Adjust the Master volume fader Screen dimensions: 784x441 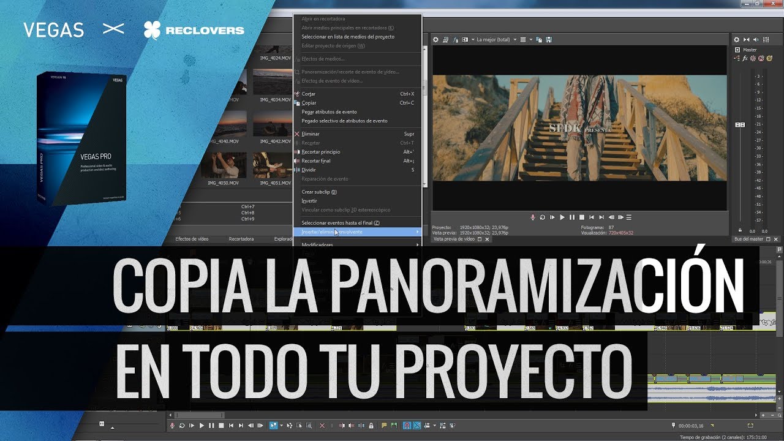[740, 124]
